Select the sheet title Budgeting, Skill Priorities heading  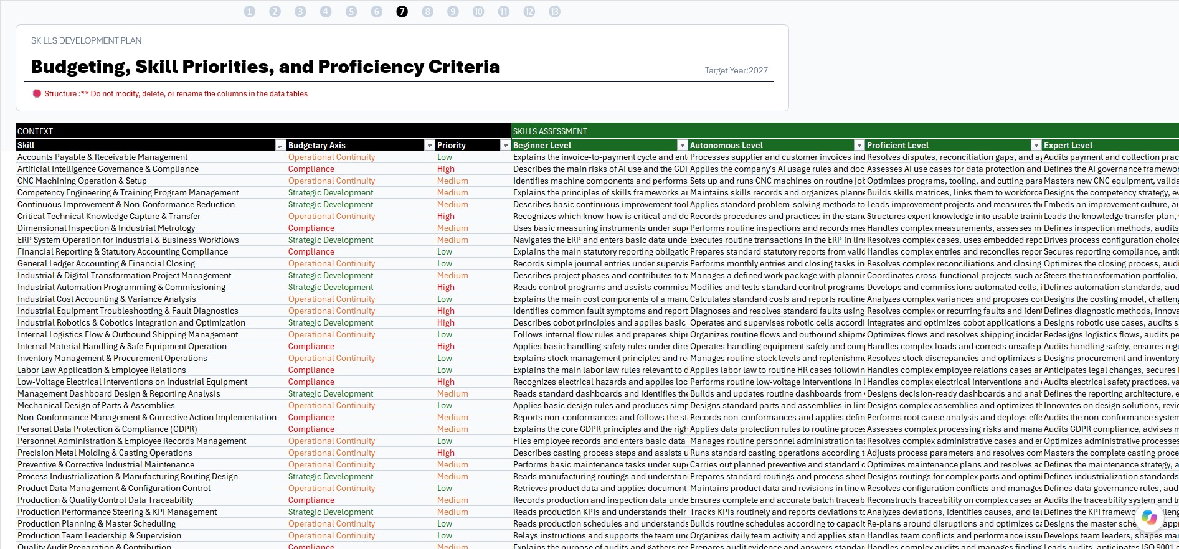point(265,67)
